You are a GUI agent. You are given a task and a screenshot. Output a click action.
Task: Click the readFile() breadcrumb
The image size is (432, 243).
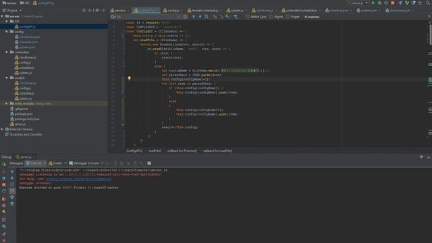155,151
